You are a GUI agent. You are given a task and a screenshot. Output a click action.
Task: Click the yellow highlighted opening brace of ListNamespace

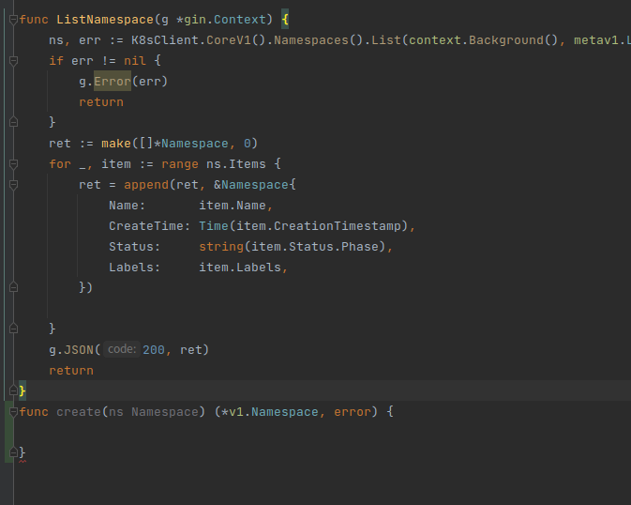click(x=285, y=20)
